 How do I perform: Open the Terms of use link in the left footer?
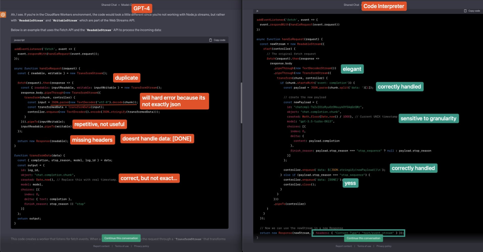122,246
